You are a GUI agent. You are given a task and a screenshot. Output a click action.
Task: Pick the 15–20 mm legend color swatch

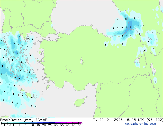coord(40,123)
